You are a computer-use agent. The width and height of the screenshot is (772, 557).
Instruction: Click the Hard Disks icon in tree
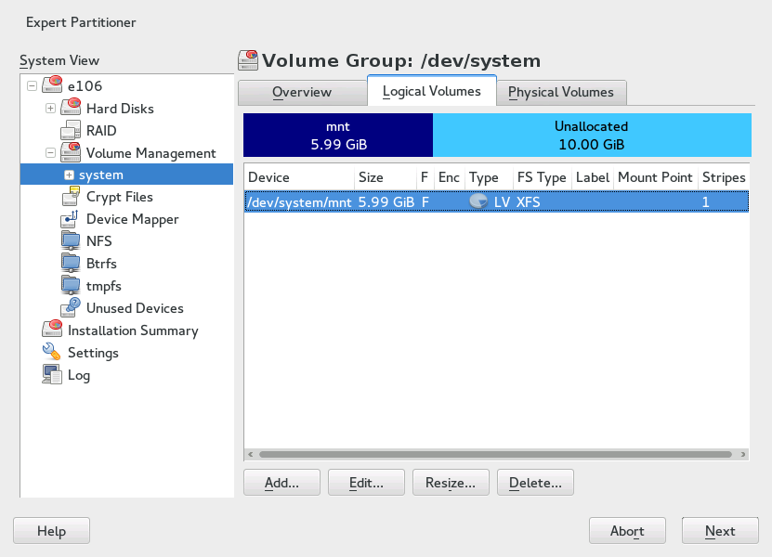click(x=72, y=108)
